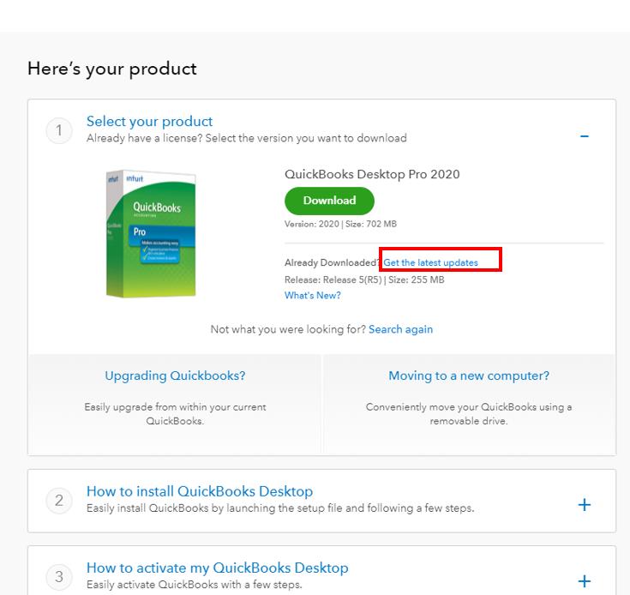
Task: Click the step 2 circle icon
Action: pyautogui.click(x=59, y=501)
